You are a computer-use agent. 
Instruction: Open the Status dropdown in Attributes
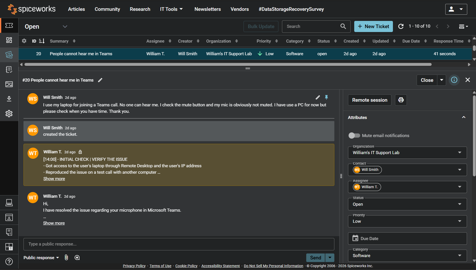(407, 204)
